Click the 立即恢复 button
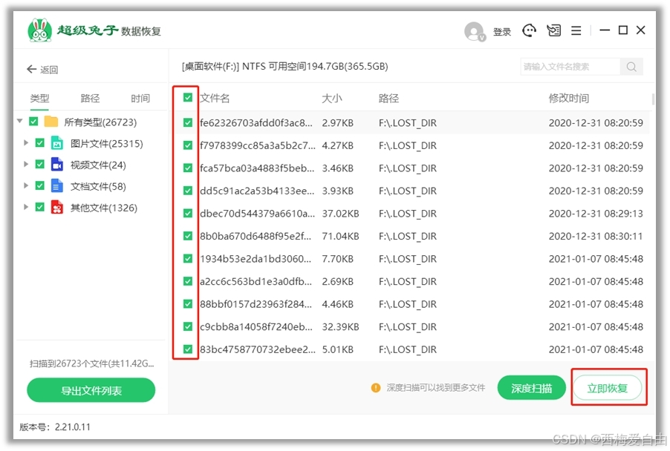 coord(607,388)
